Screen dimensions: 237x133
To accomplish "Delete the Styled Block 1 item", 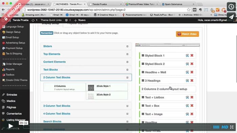I will 192,55.
